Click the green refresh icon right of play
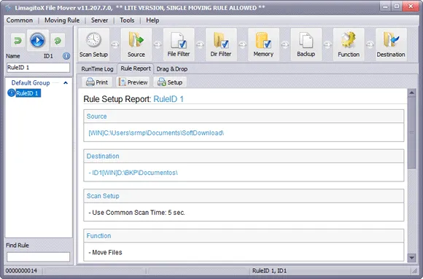The width and height of the screenshot is (423, 279). (x=58, y=41)
